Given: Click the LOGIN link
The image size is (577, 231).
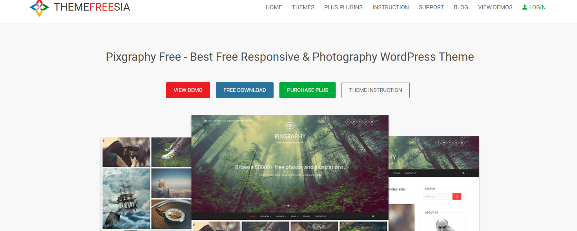Looking at the screenshot, I should click(534, 7).
